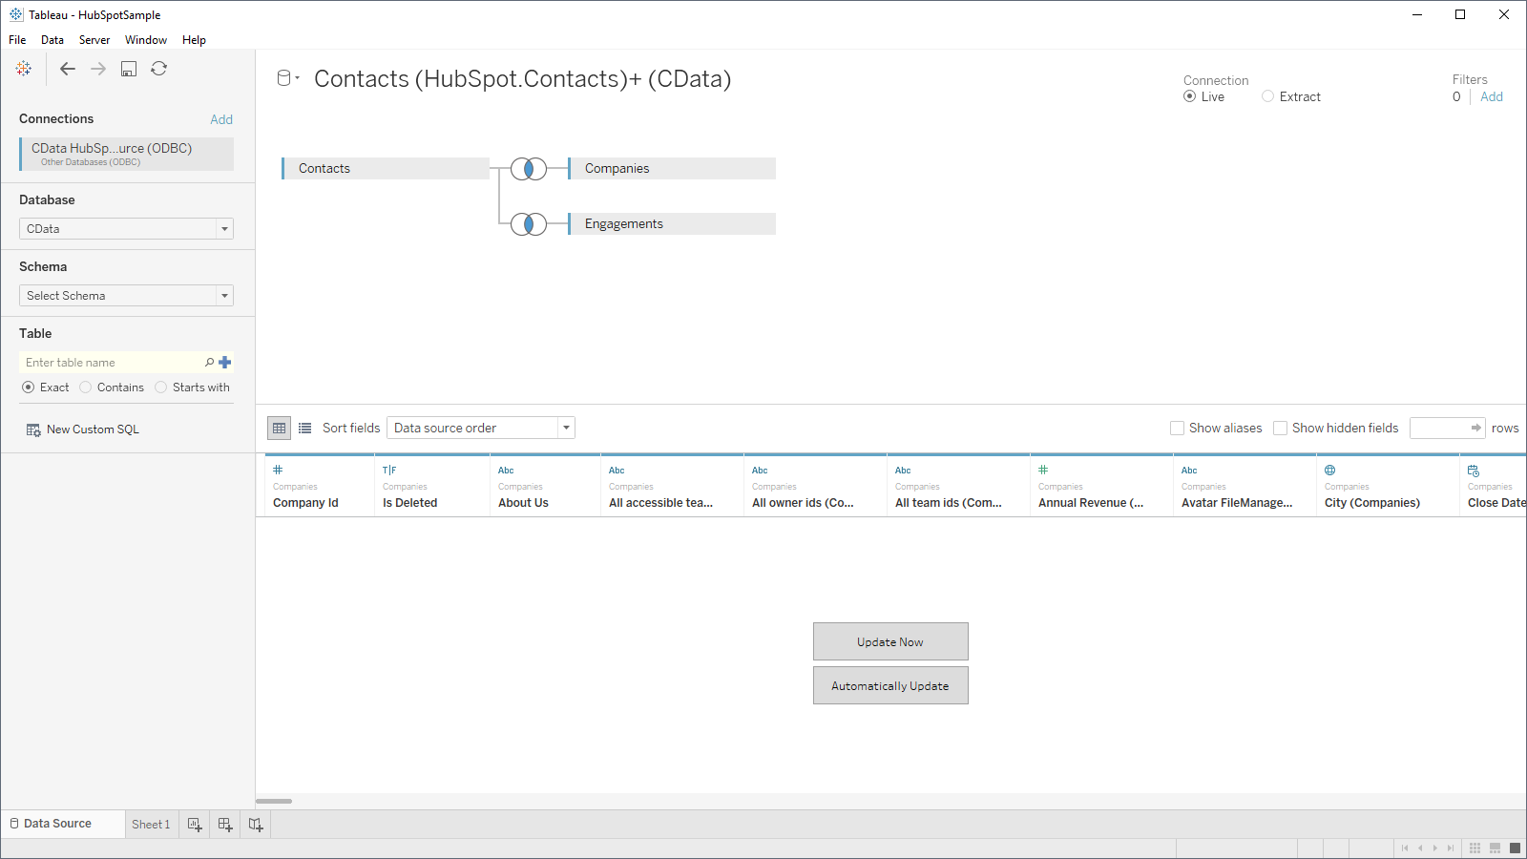
Task: Click the Undo arrow in the toolbar
Action: point(67,68)
